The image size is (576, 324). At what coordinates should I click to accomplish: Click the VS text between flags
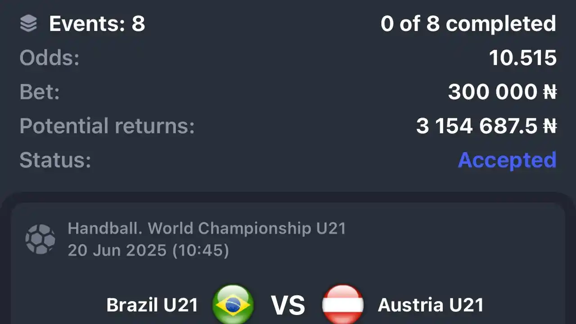click(x=288, y=305)
